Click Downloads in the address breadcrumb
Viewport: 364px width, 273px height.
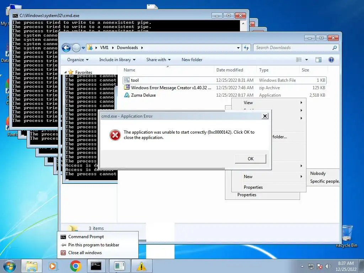pyautogui.click(x=128, y=48)
